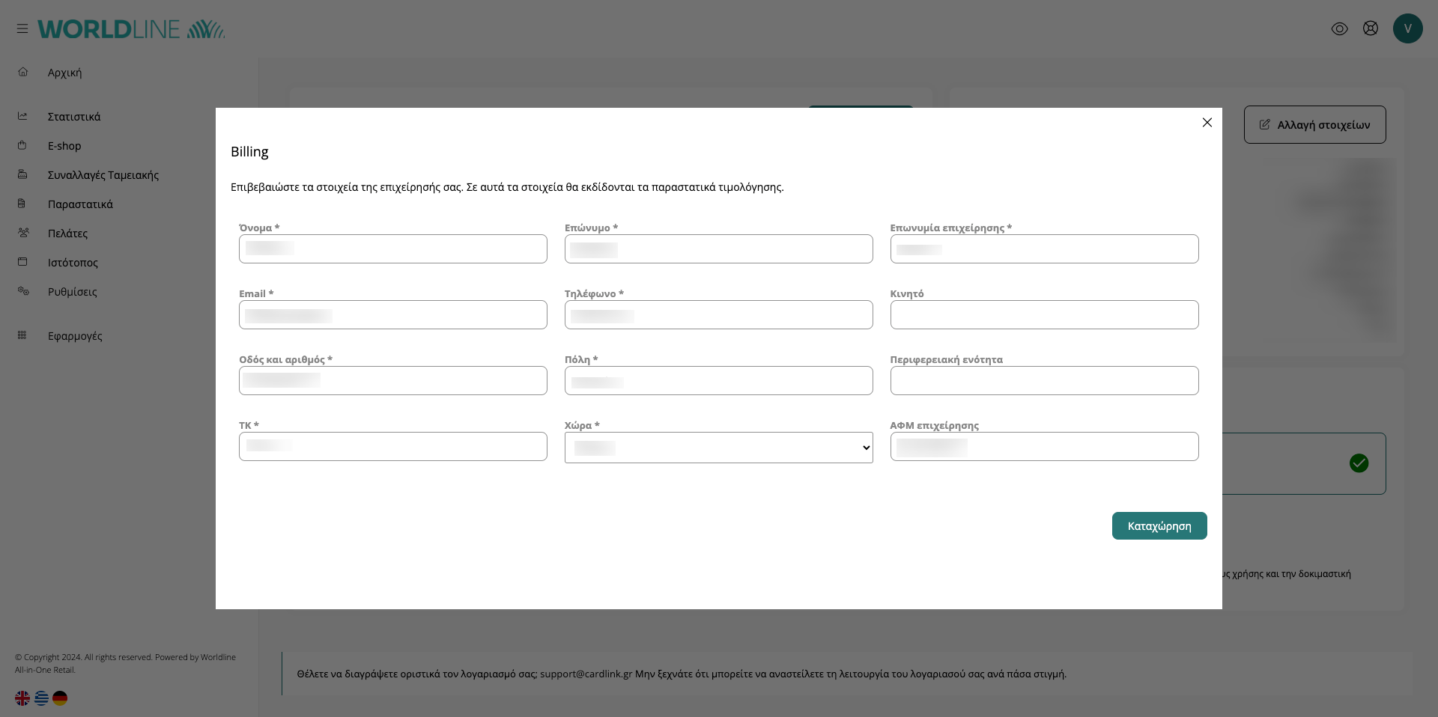Click the Worldline logo

(x=131, y=29)
